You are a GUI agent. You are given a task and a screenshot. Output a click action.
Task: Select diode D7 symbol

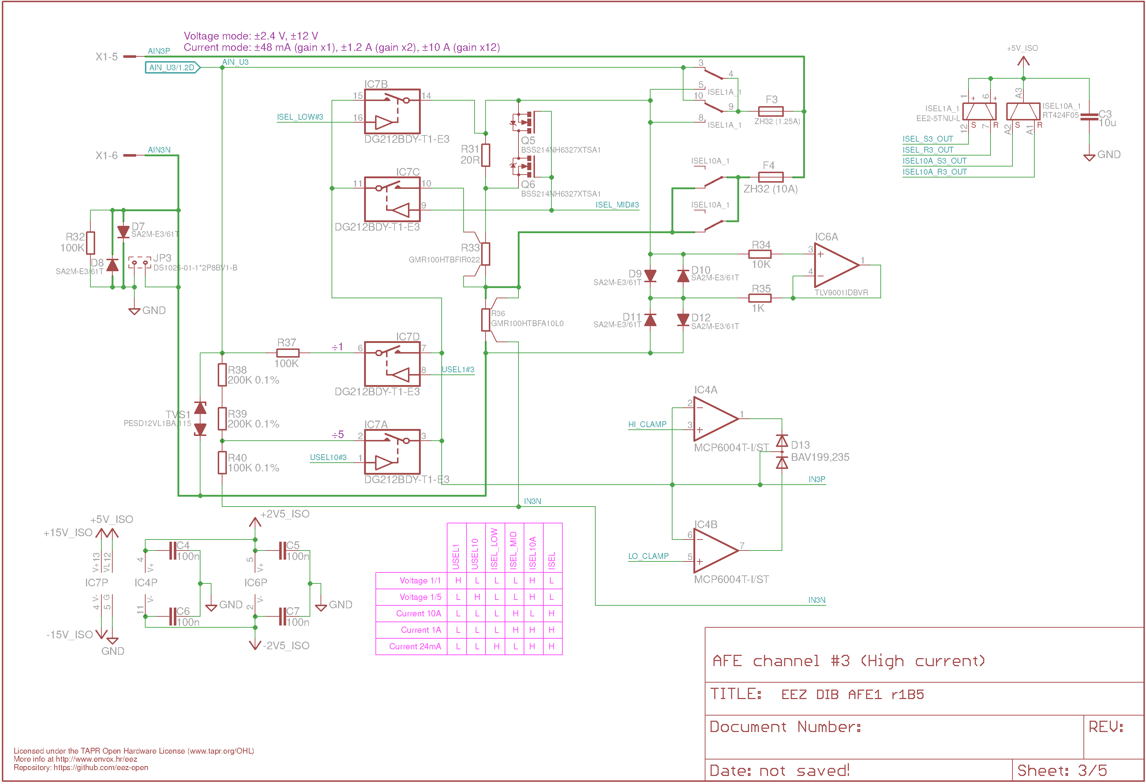123,232
